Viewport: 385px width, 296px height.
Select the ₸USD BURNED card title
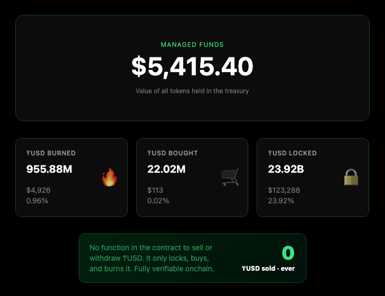click(x=51, y=153)
